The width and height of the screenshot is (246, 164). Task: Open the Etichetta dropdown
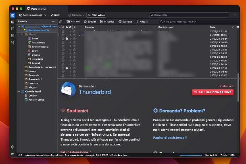76,15
